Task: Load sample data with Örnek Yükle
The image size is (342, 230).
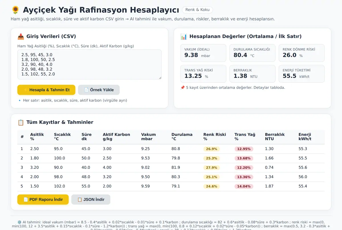Action: point(99,90)
